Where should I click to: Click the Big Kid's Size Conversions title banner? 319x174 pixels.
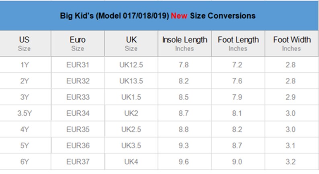(x=159, y=16)
